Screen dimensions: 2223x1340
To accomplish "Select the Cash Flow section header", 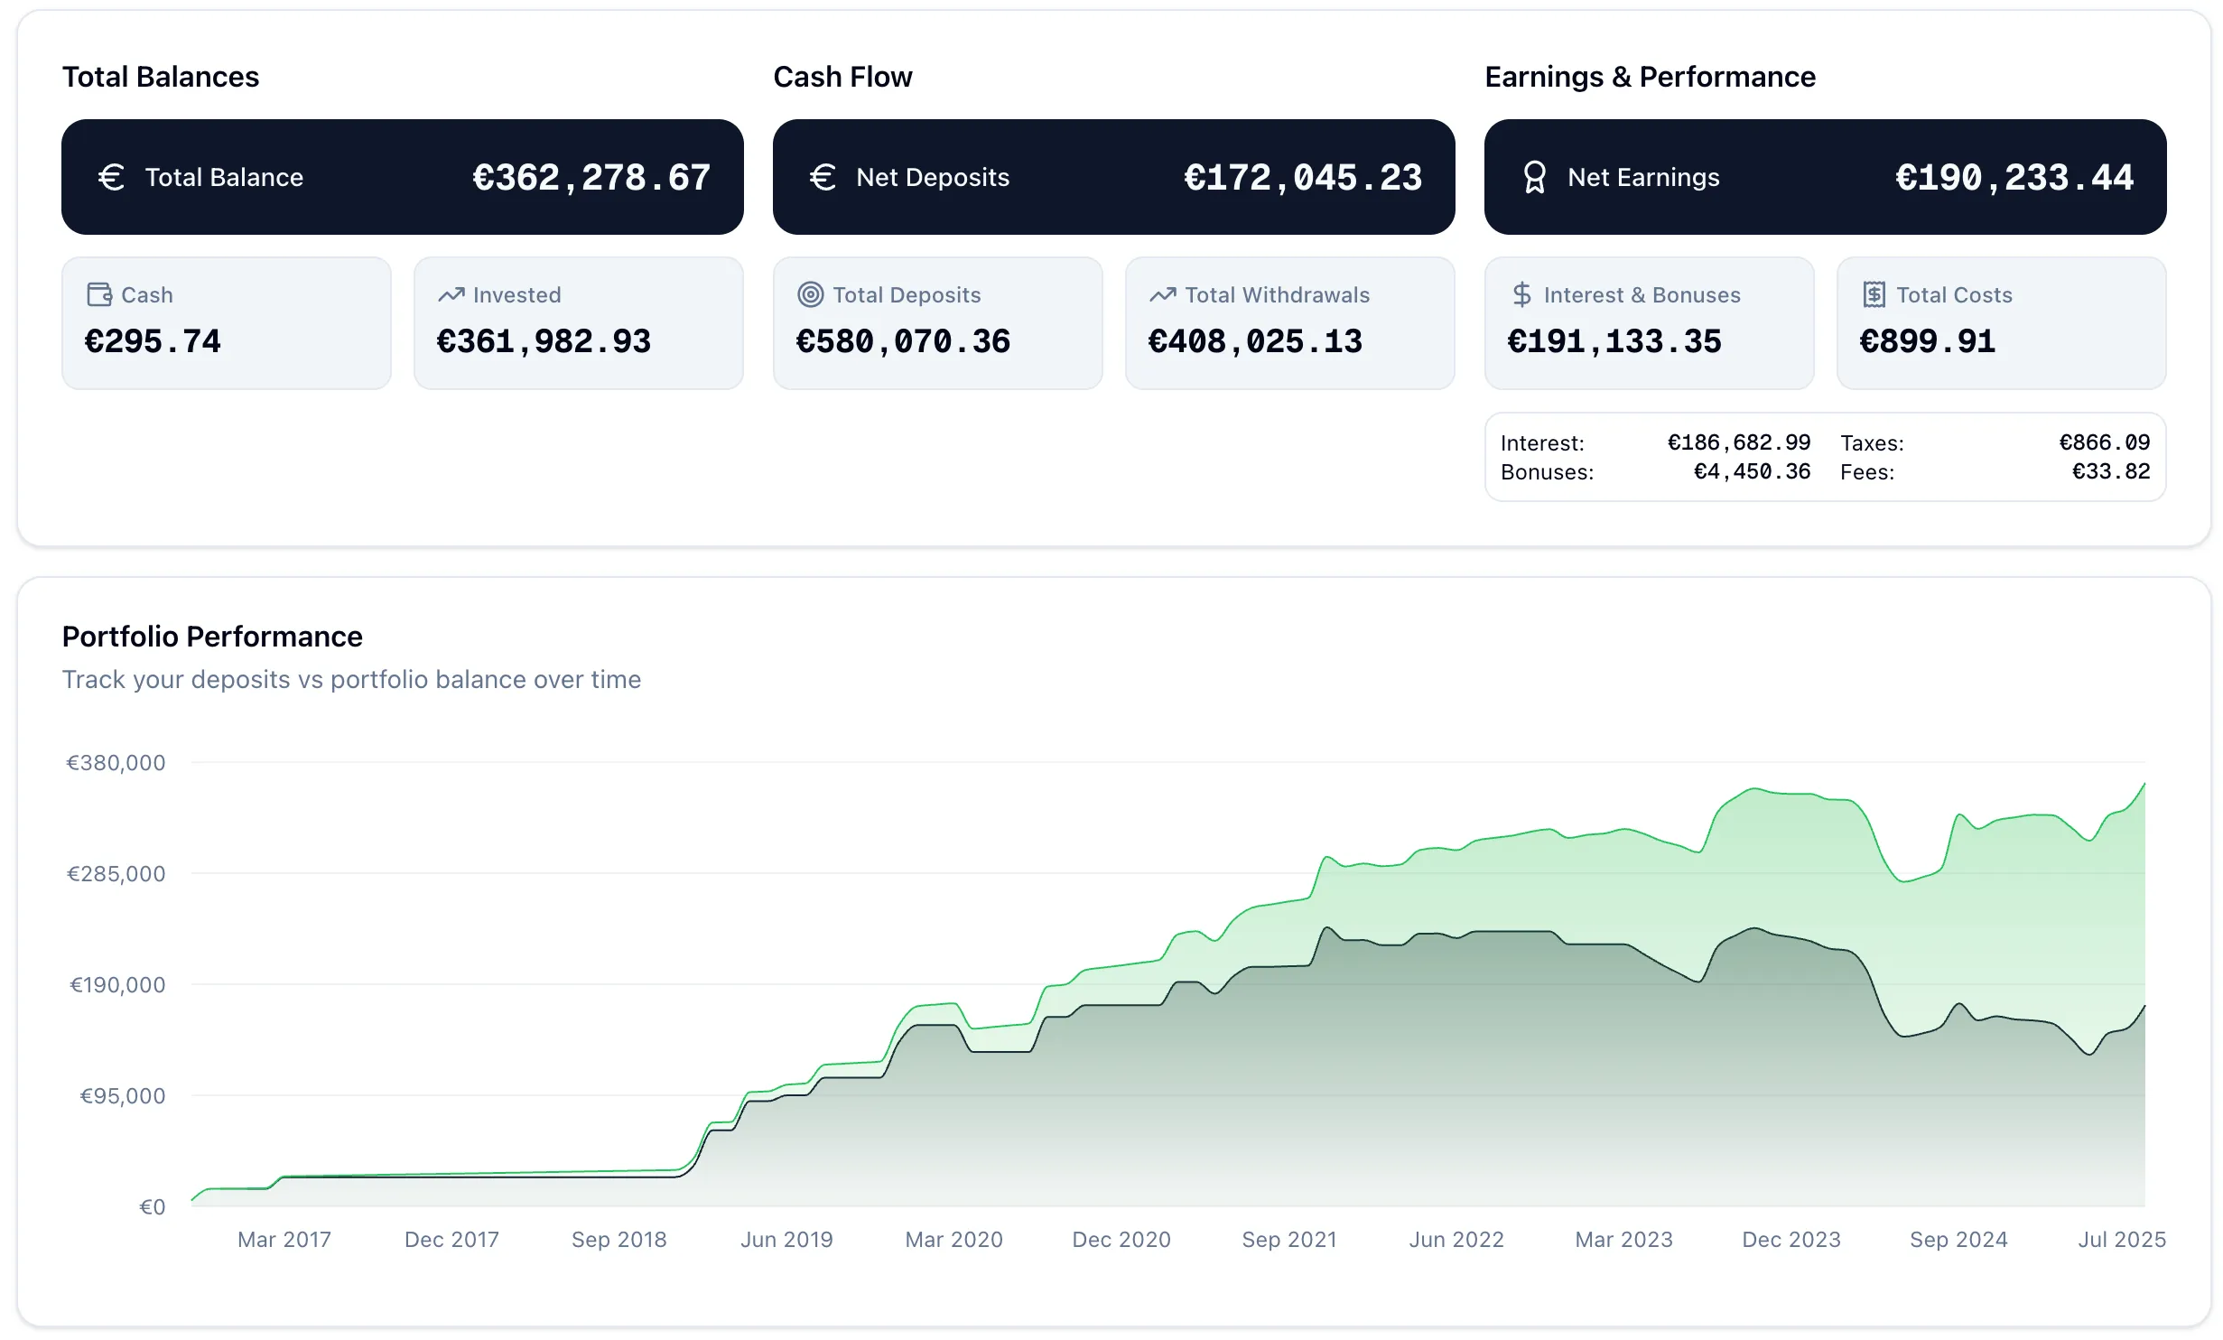I will click(842, 77).
